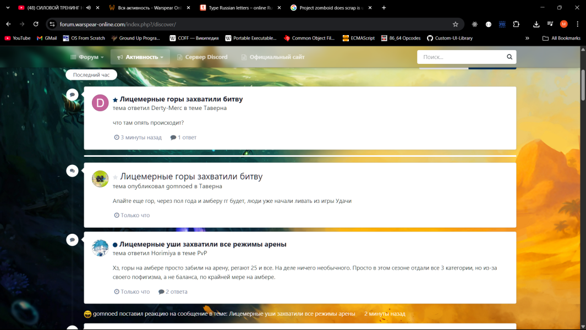586x330 pixels.
Task: Open the Custom-UI-Library GitHub bookmark
Action: (x=450, y=38)
